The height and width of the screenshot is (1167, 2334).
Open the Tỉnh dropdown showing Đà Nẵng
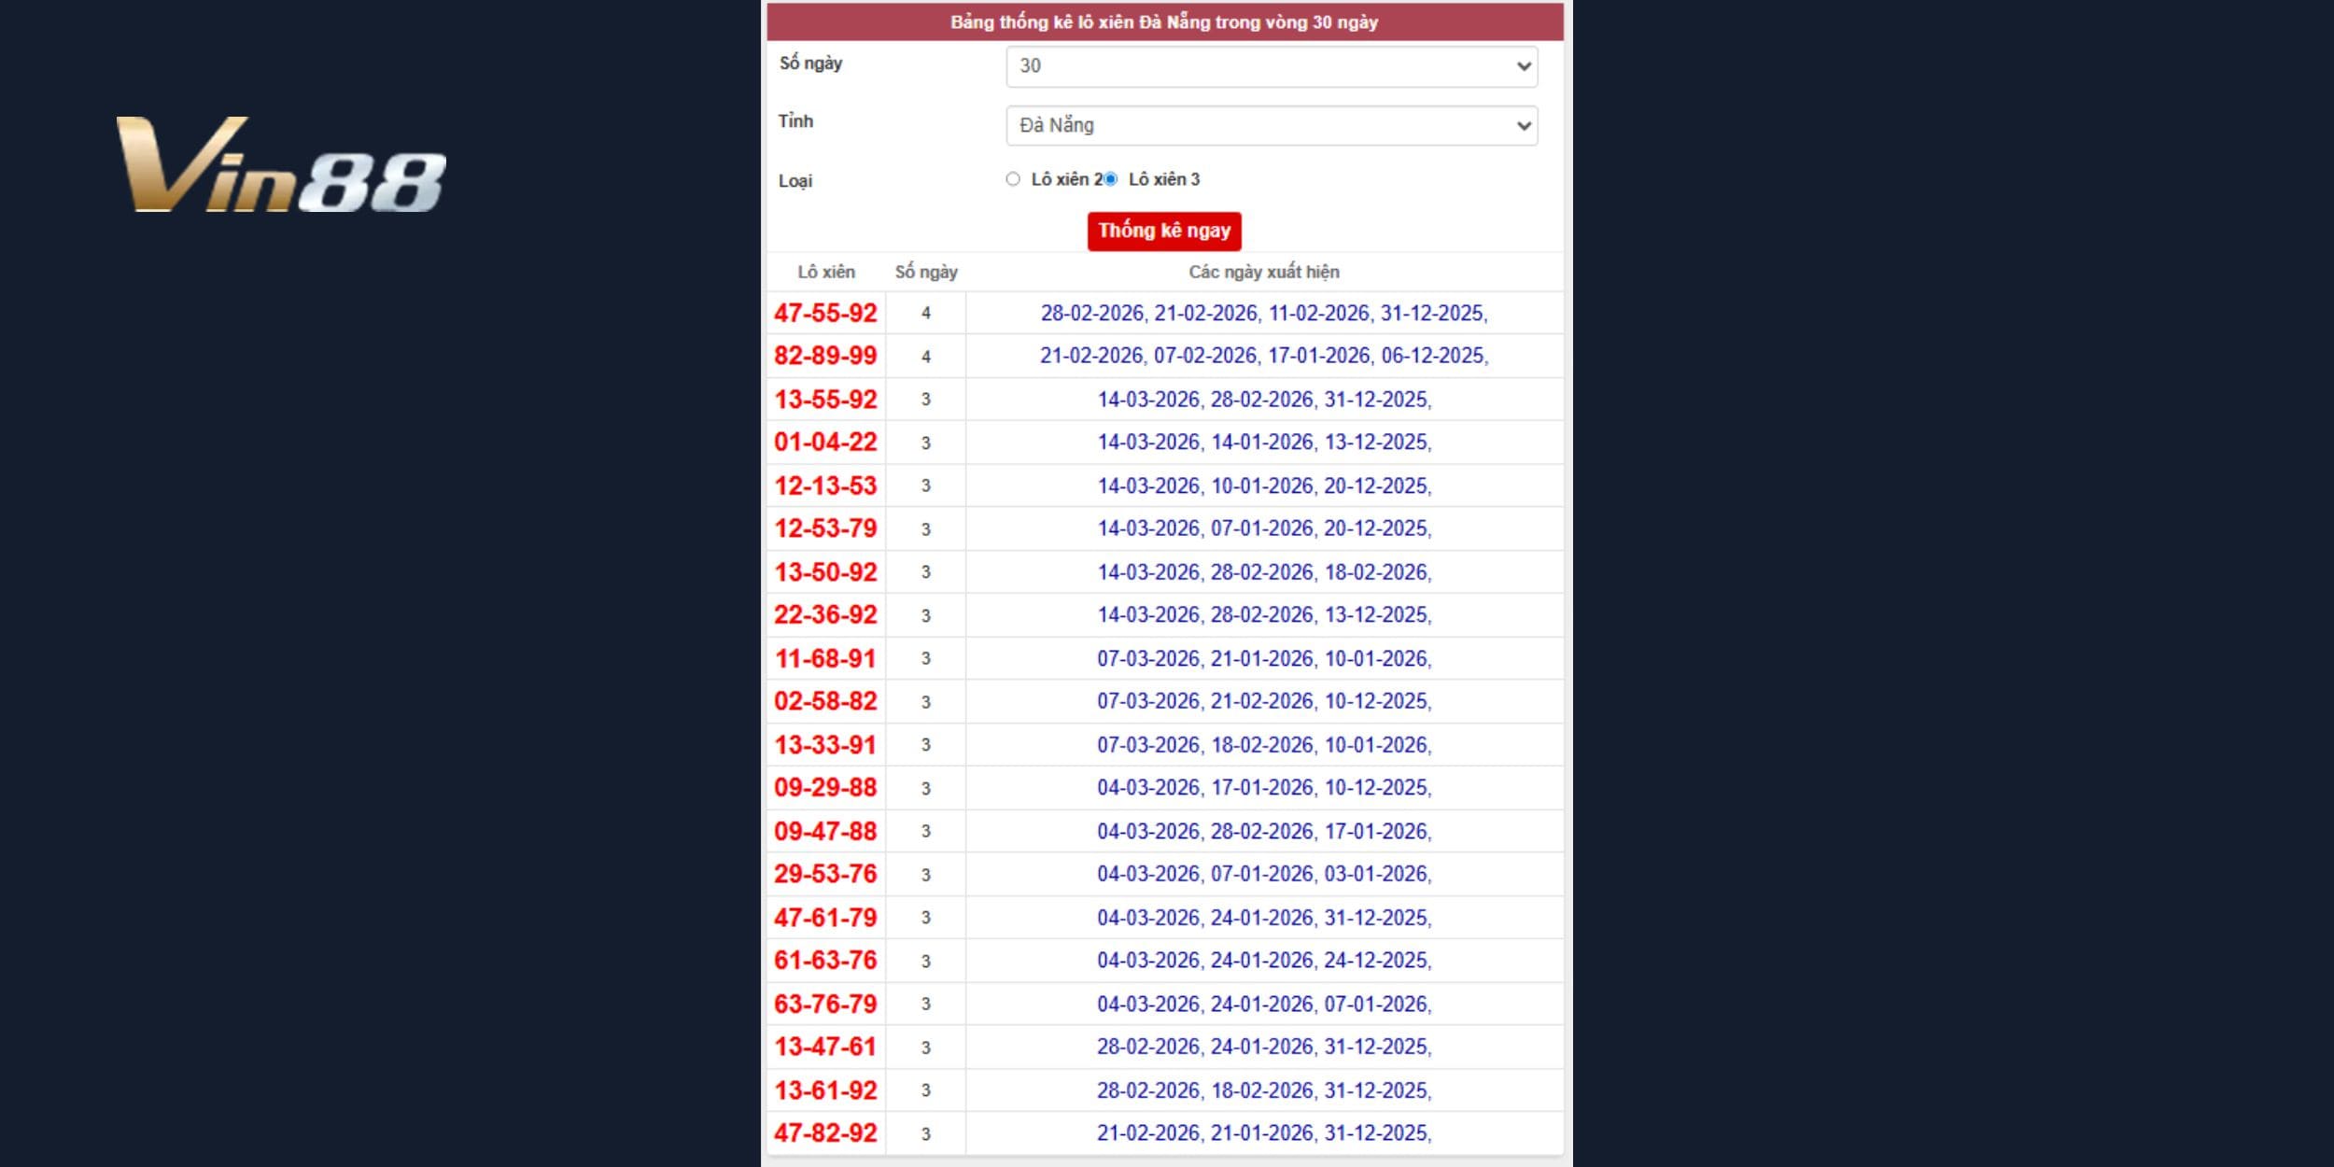click(1271, 125)
